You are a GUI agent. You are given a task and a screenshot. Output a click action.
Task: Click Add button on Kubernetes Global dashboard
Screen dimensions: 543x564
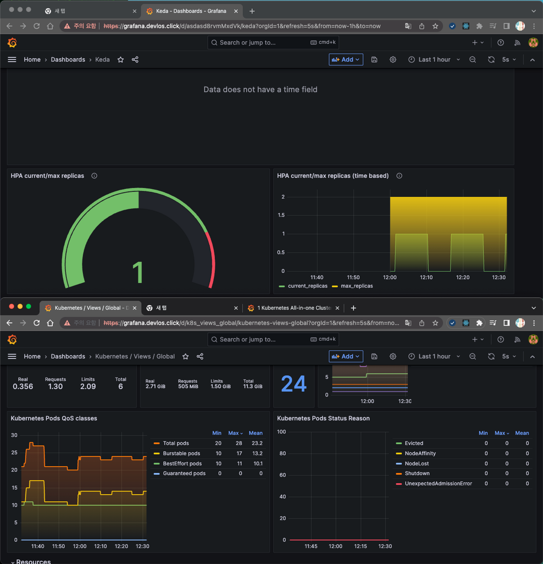[x=346, y=356]
